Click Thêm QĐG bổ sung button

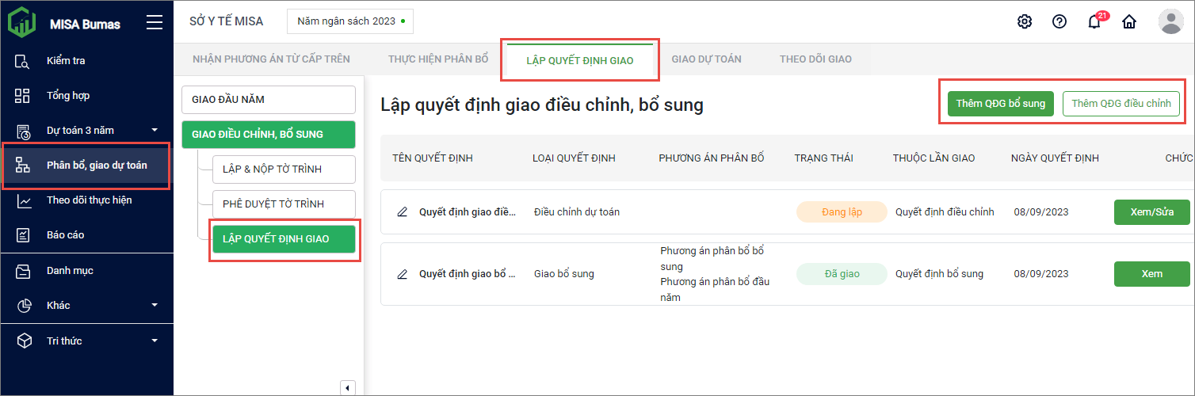point(1000,104)
